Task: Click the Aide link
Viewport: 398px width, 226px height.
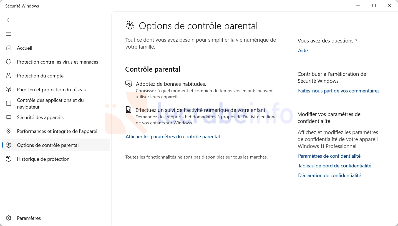Action: point(303,51)
